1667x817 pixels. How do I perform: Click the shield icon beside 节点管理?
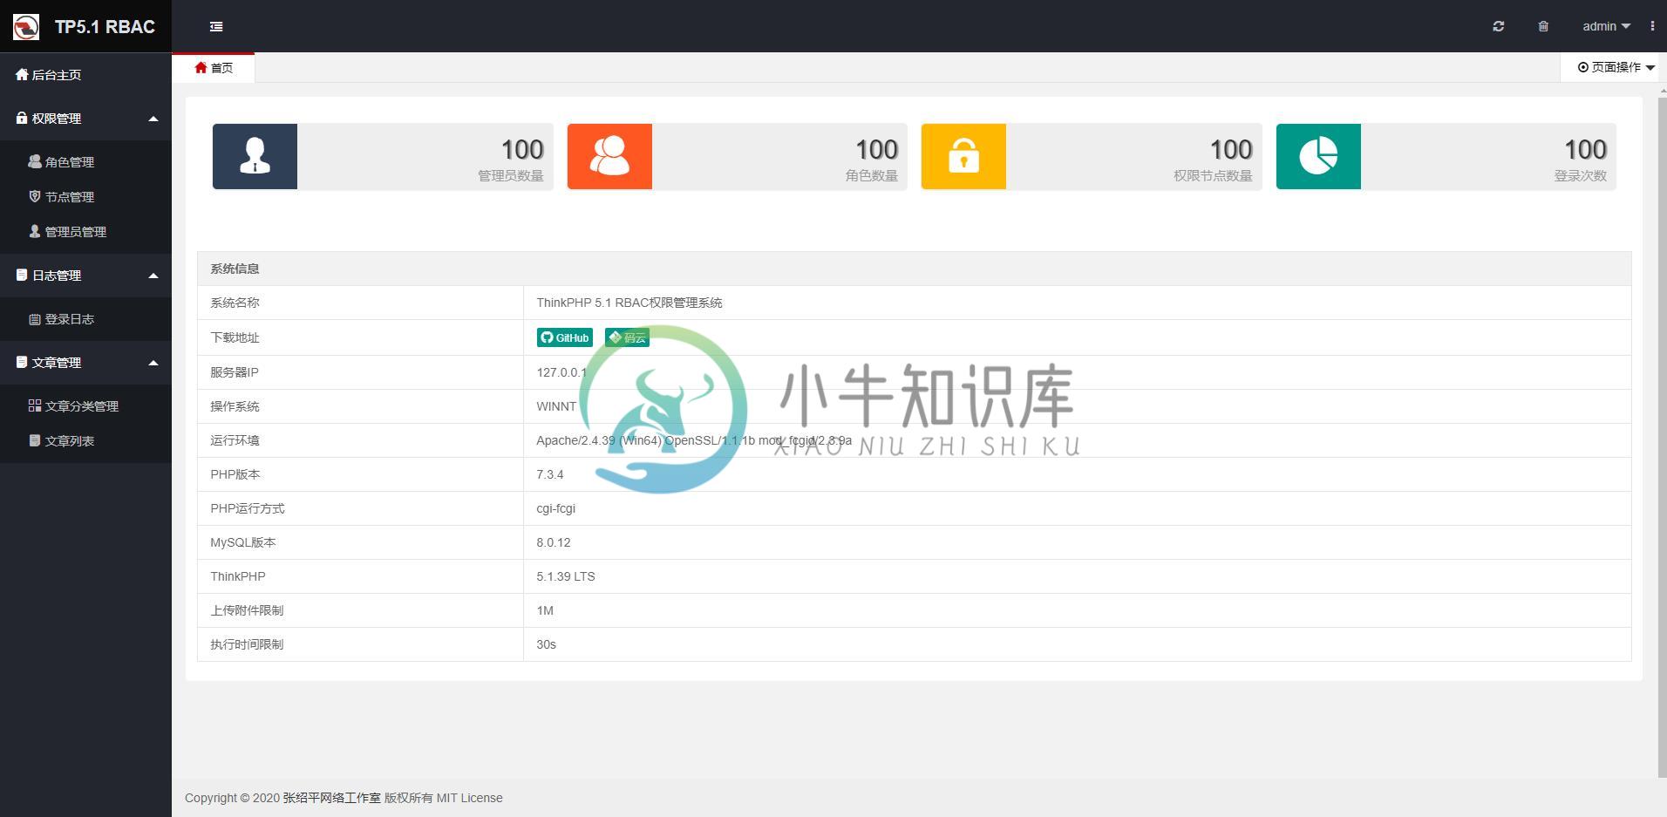click(x=35, y=196)
